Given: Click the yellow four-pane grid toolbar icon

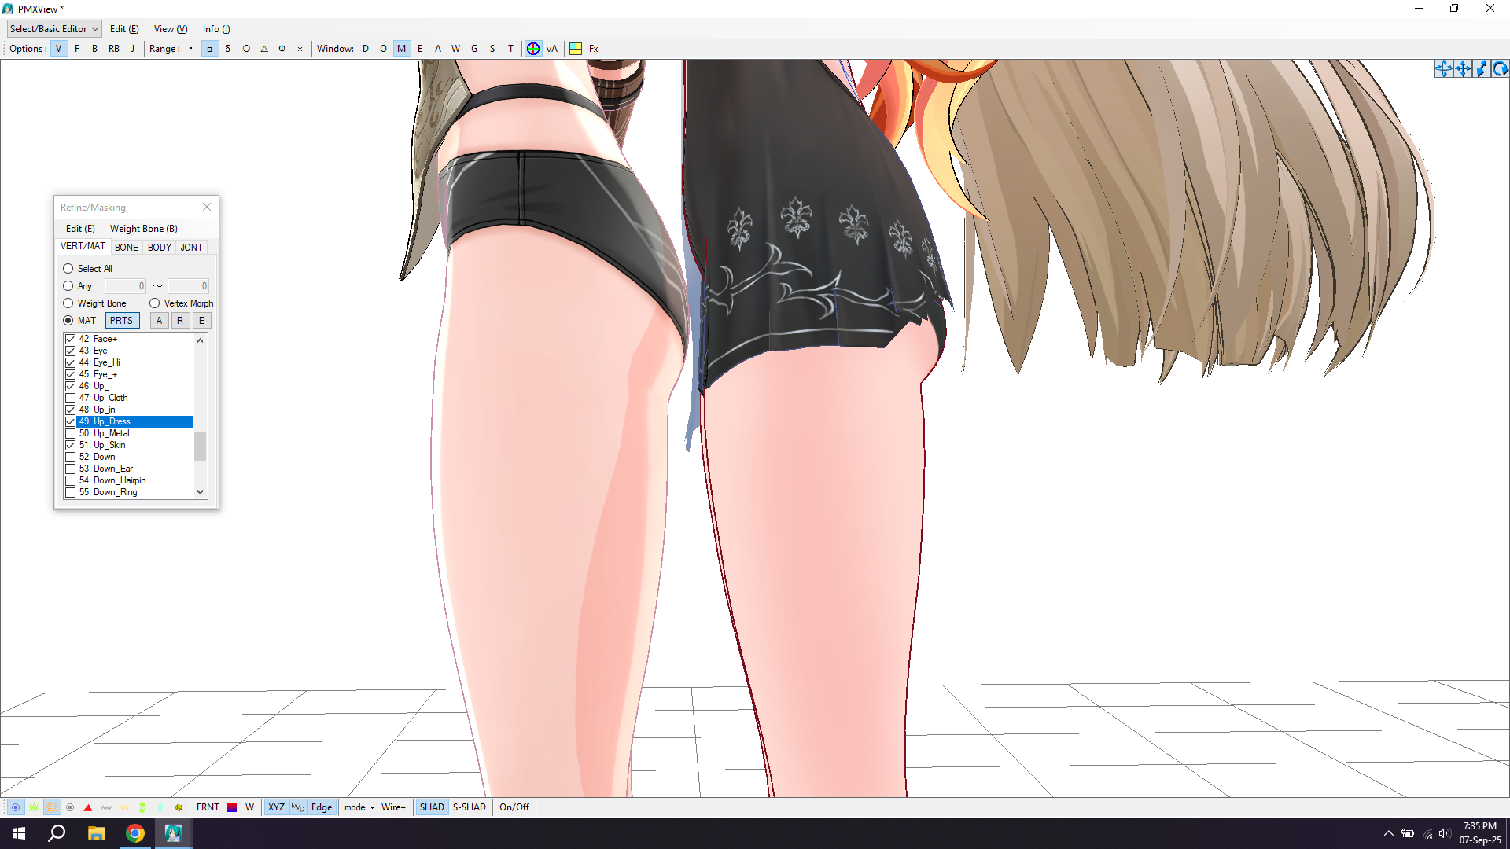Looking at the screenshot, I should click(x=576, y=49).
